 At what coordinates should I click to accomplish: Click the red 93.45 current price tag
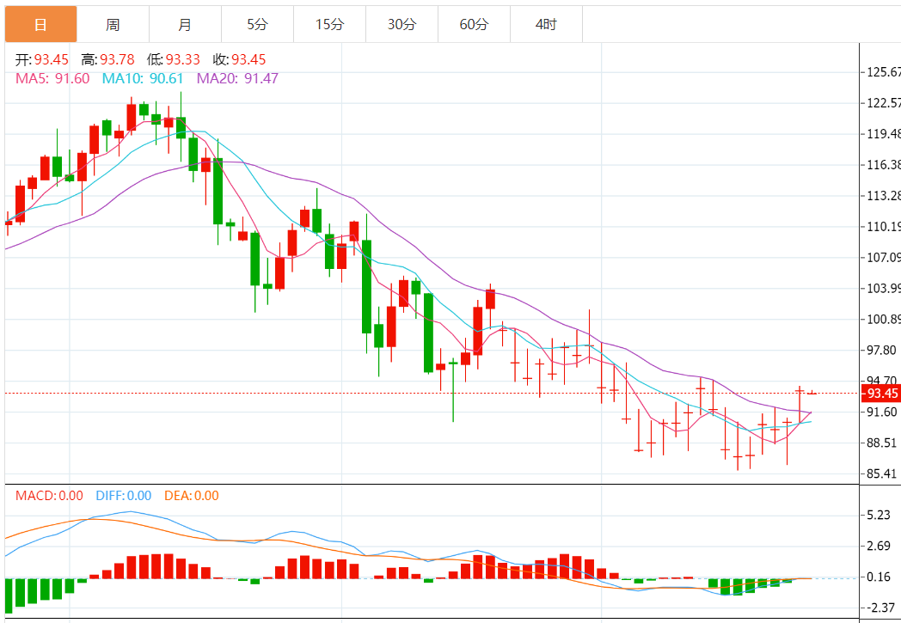click(x=881, y=394)
